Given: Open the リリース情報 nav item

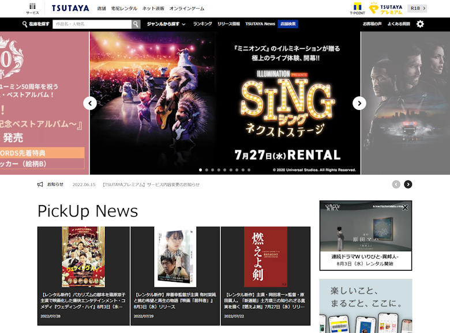Looking at the screenshot, I should click(x=228, y=24).
